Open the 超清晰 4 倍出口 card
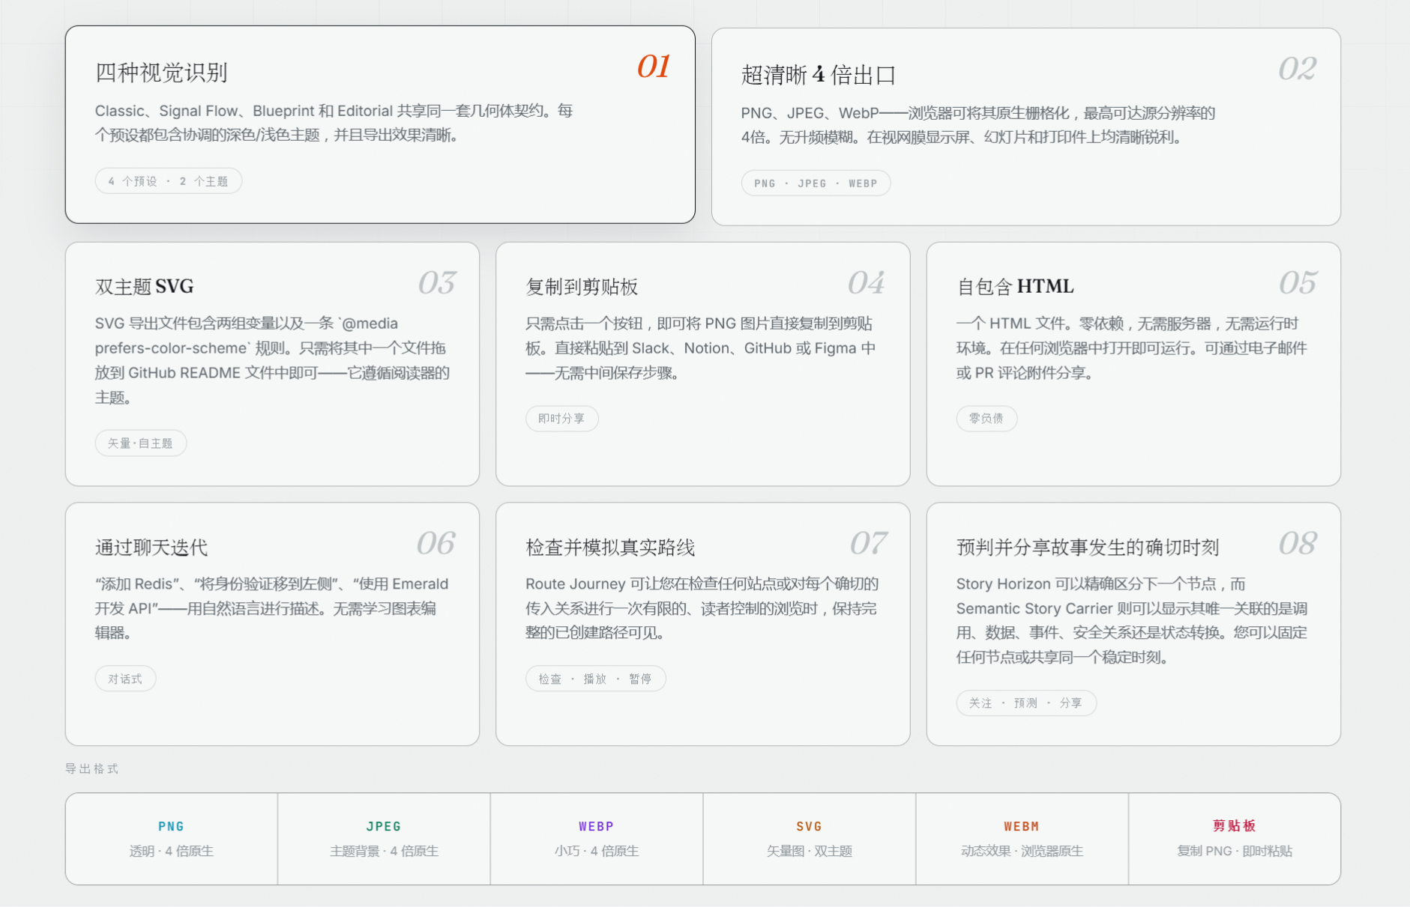 tap(1025, 127)
